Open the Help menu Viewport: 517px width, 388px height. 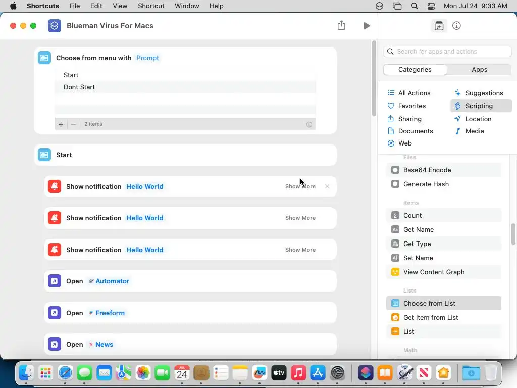tap(216, 6)
